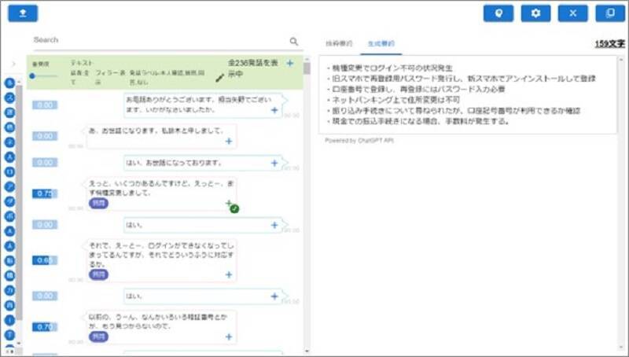Viewport: 629px width, 357px height.
Task: Click the upload button at top left
Action: [x=22, y=13]
